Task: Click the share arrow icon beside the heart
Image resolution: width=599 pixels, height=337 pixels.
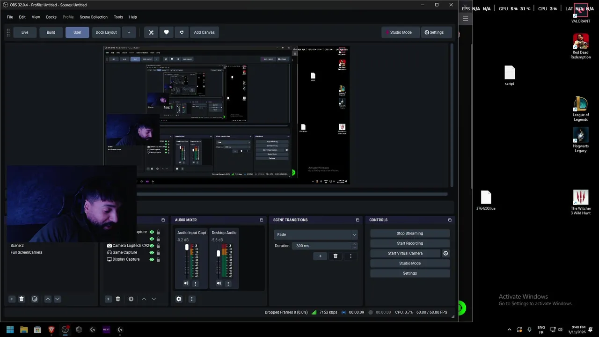Action: (x=181, y=32)
